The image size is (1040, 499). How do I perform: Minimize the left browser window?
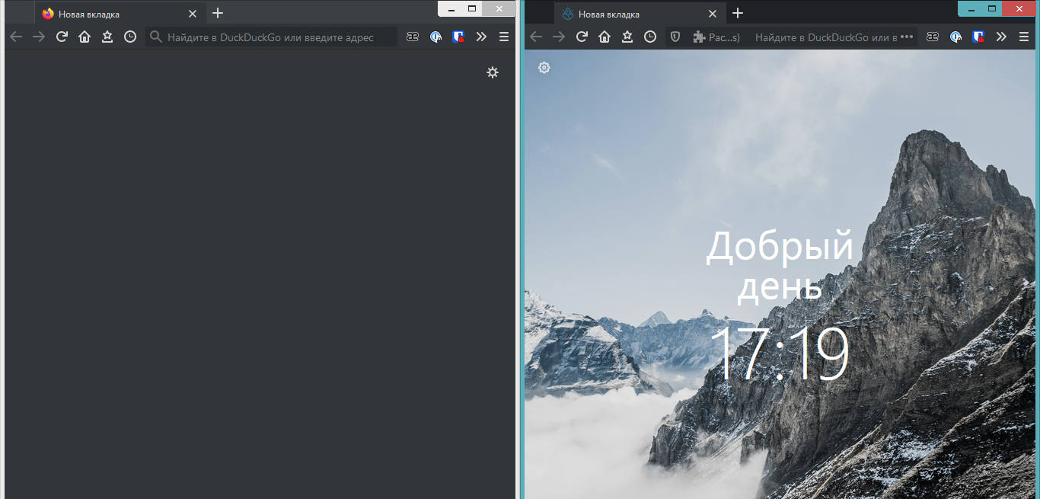click(x=451, y=8)
